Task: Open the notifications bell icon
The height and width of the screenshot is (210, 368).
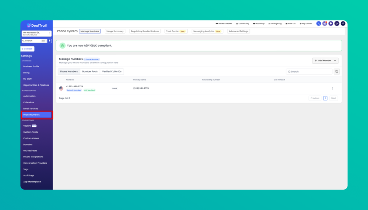Action: tap(331, 24)
